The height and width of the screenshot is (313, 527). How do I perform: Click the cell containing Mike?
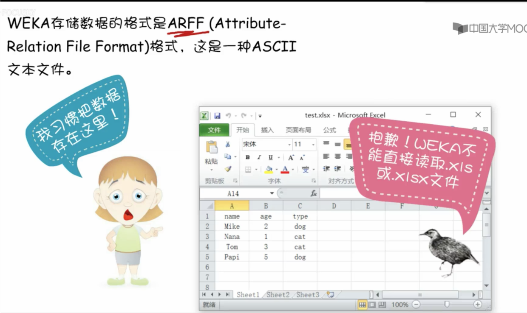[x=232, y=226]
